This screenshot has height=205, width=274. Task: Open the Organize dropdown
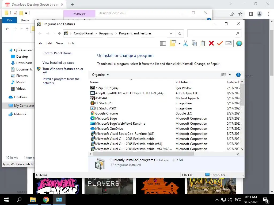tap(100, 75)
